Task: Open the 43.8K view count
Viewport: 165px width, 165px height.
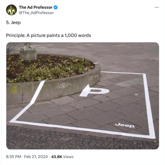Action: click(57, 157)
